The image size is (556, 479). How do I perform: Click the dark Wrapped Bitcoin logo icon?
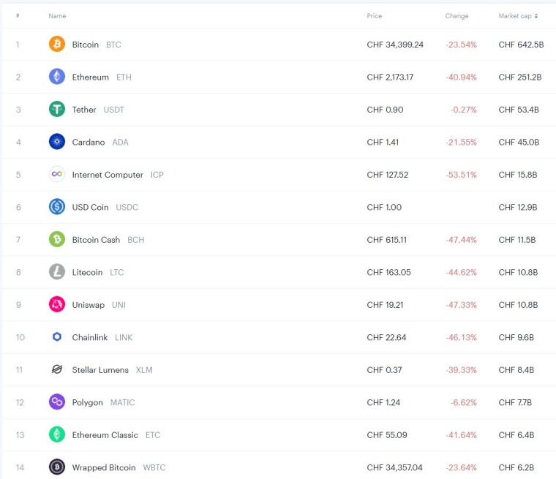(x=57, y=467)
